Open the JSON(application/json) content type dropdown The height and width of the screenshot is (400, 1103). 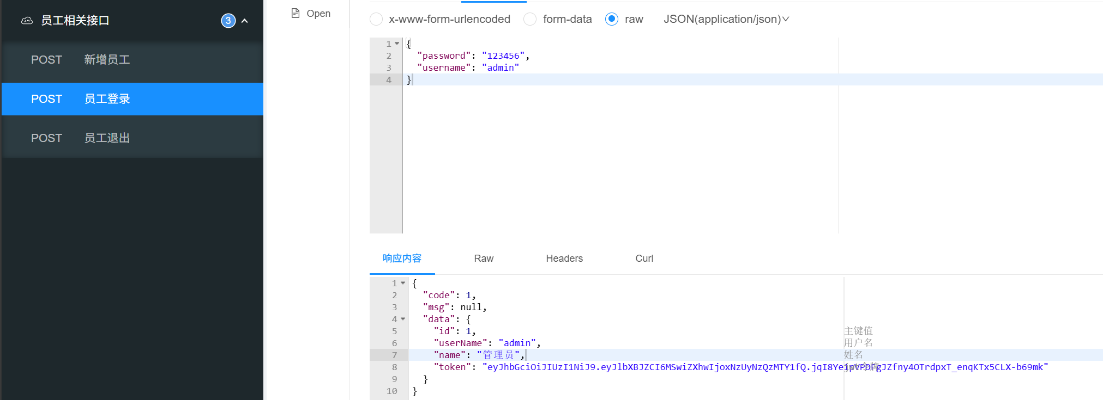point(726,19)
